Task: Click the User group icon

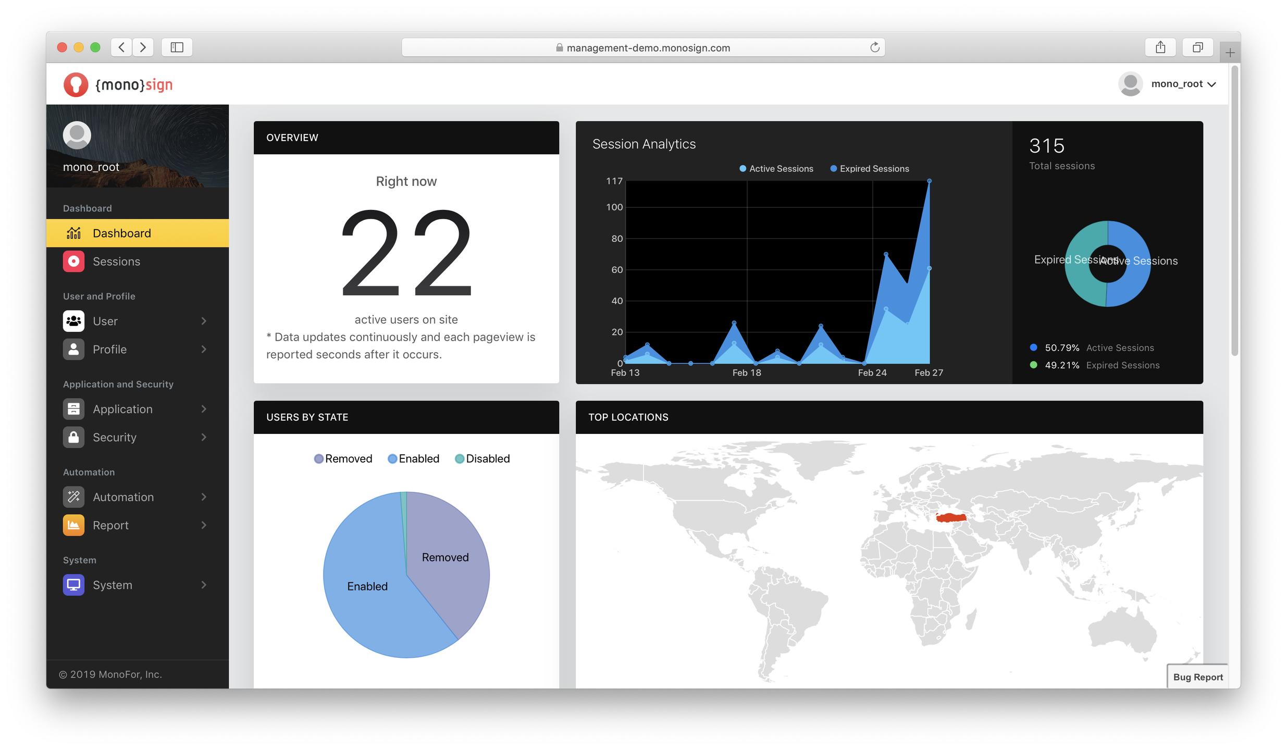Action: point(73,321)
